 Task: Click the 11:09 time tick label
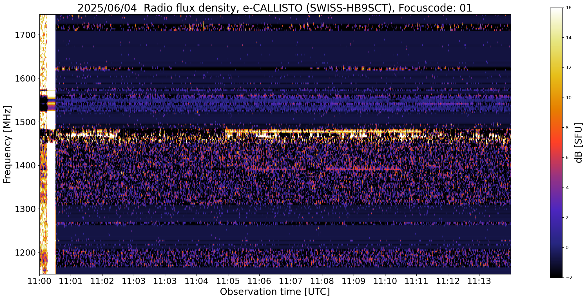pyautogui.click(x=354, y=281)
